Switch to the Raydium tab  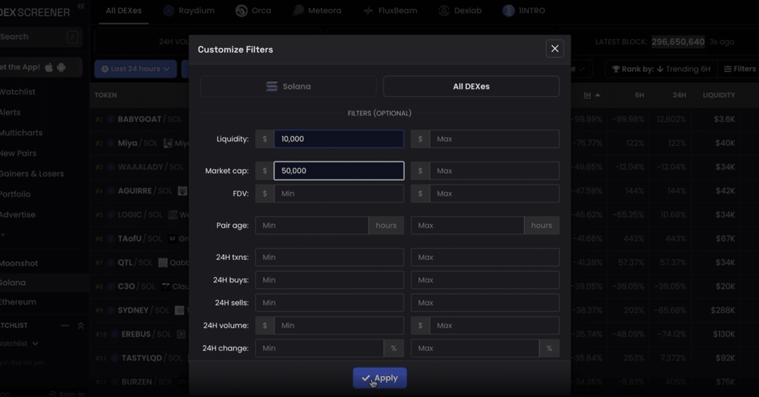189,11
